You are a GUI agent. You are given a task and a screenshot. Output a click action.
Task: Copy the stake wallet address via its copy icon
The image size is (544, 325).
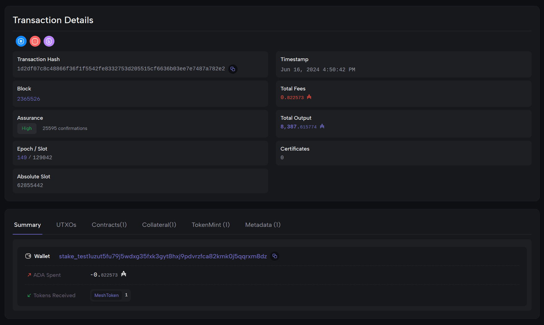point(275,256)
